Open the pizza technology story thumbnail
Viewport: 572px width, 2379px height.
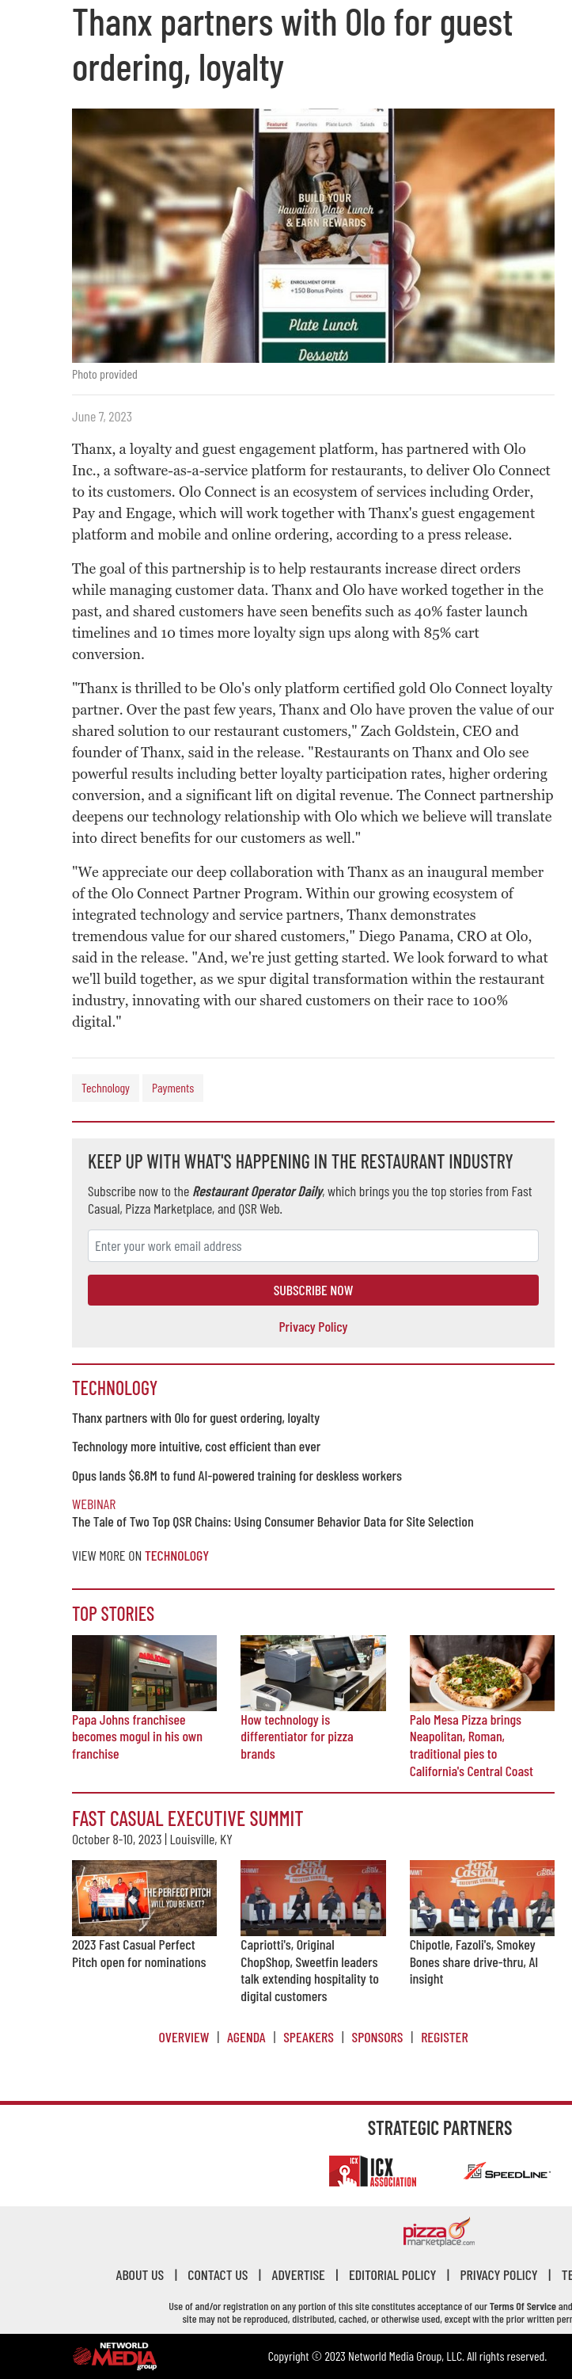pos(313,1672)
